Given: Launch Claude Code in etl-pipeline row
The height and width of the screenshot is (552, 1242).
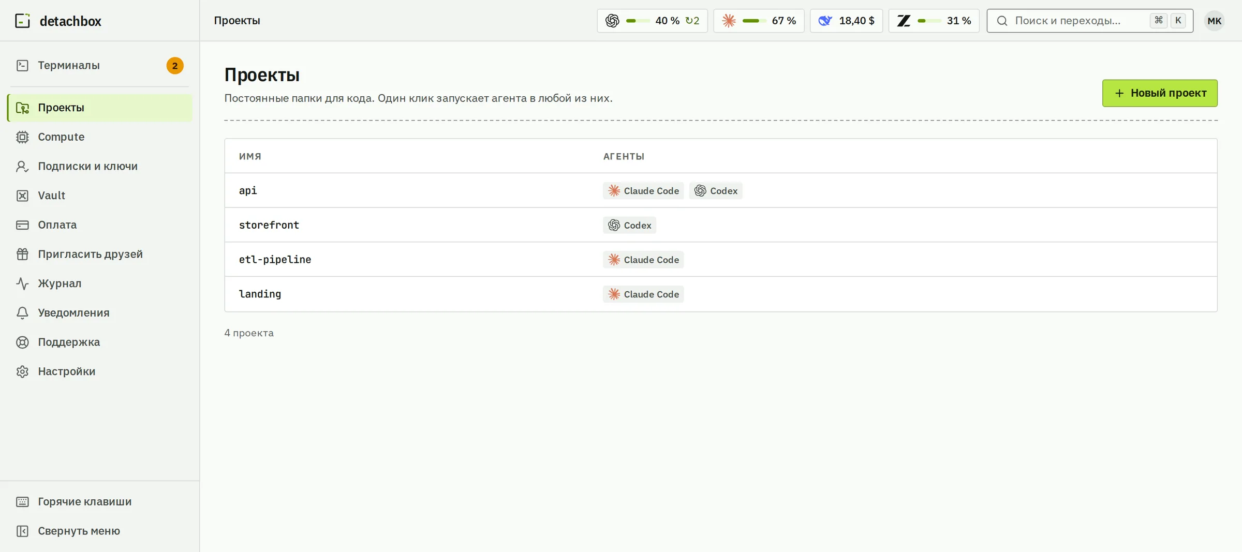Looking at the screenshot, I should 643,260.
